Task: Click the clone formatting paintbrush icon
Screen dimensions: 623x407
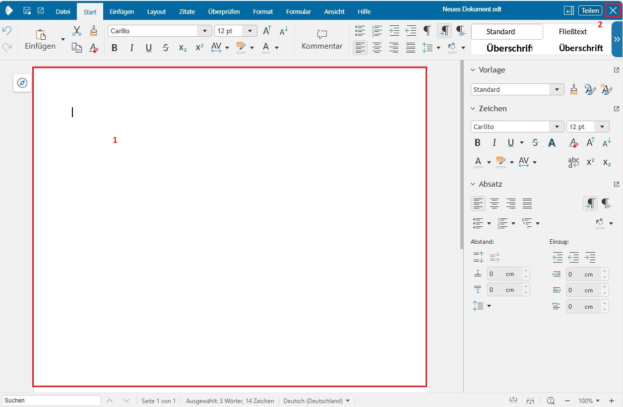Action: click(x=94, y=31)
